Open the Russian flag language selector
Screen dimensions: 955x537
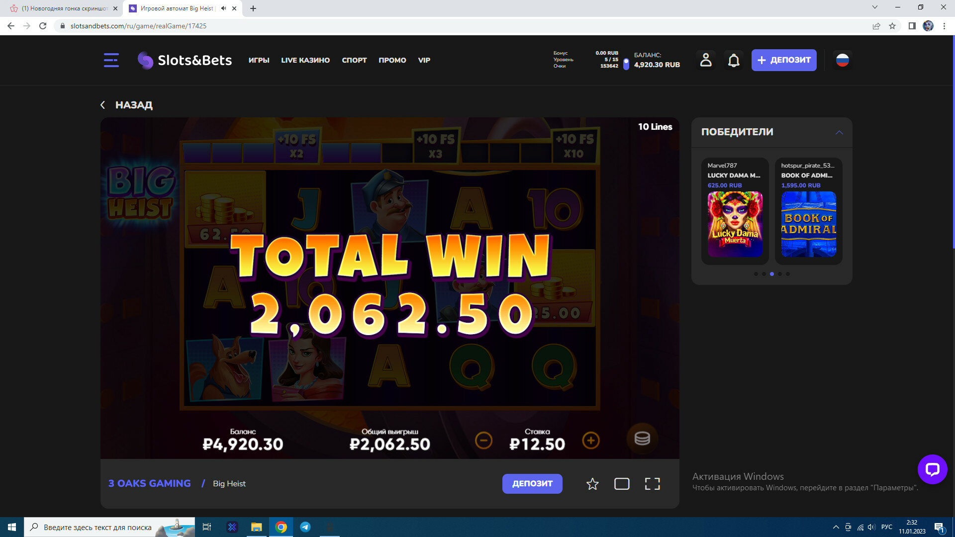(x=842, y=60)
